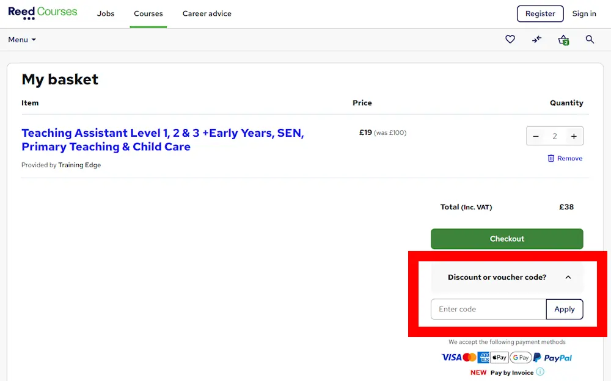Viewport: 611px width, 381px height.
Task: Click the 'Quantity' column header
Action: click(566, 103)
